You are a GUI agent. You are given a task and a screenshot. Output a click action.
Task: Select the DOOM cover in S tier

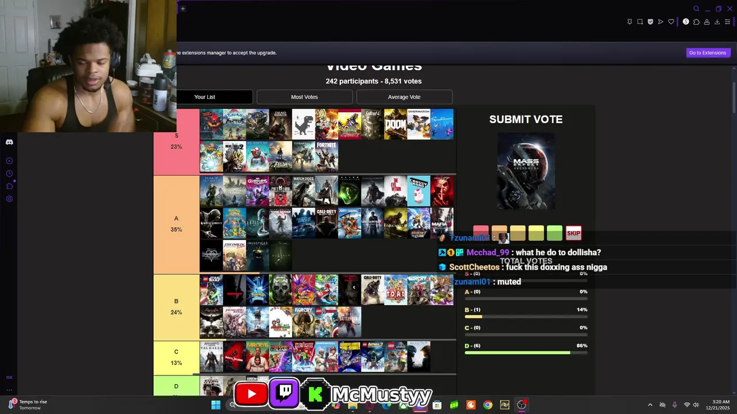coord(396,124)
